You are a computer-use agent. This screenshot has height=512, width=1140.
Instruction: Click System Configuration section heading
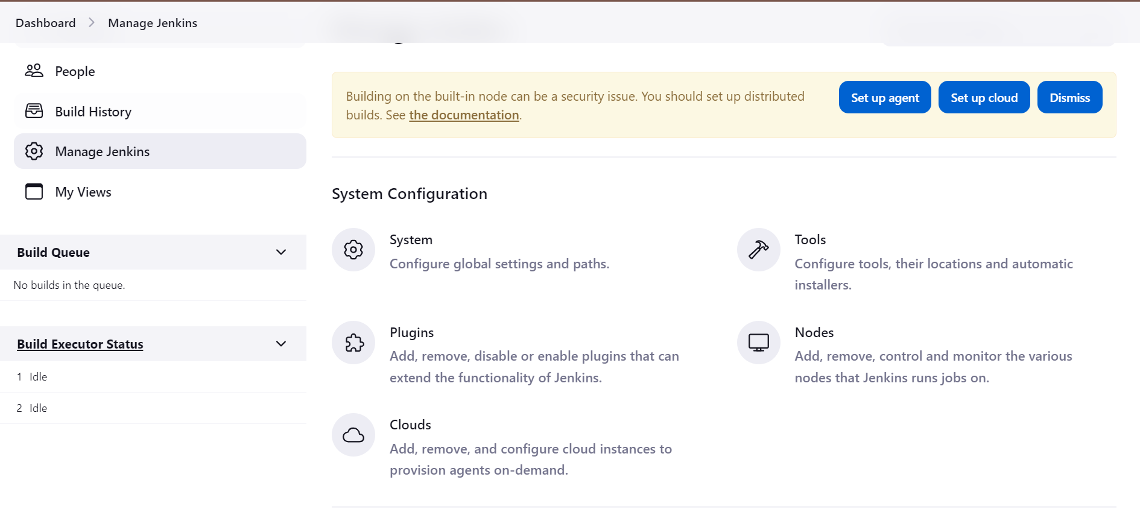(x=410, y=194)
